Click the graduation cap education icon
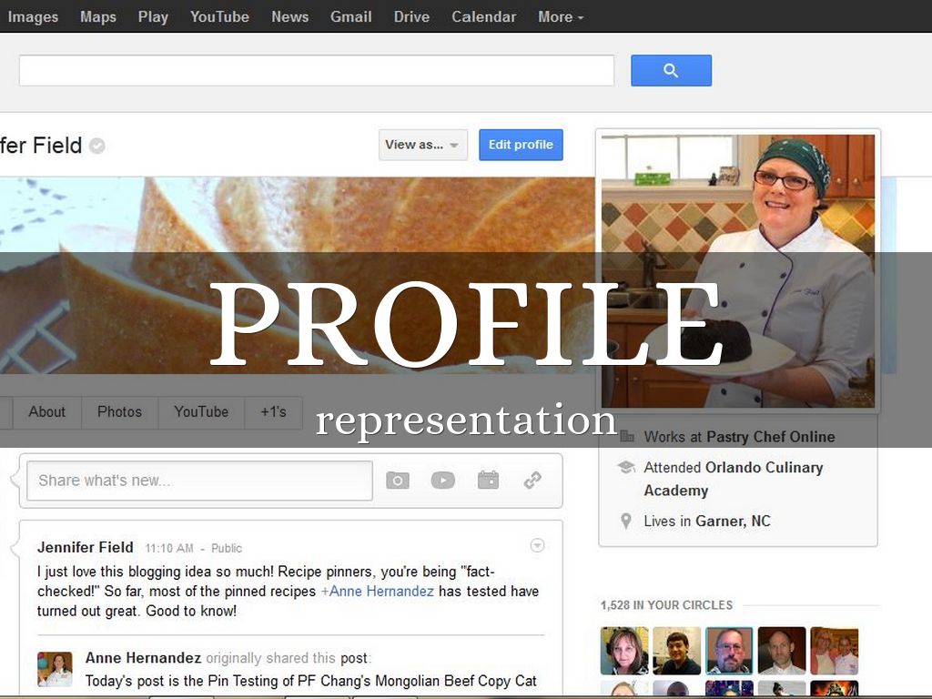This screenshot has height=699, width=932. [x=626, y=467]
